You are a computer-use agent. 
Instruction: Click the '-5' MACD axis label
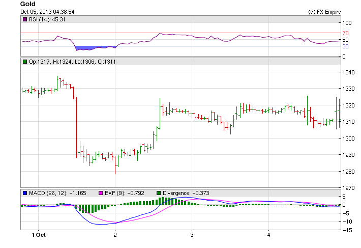[346, 213]
